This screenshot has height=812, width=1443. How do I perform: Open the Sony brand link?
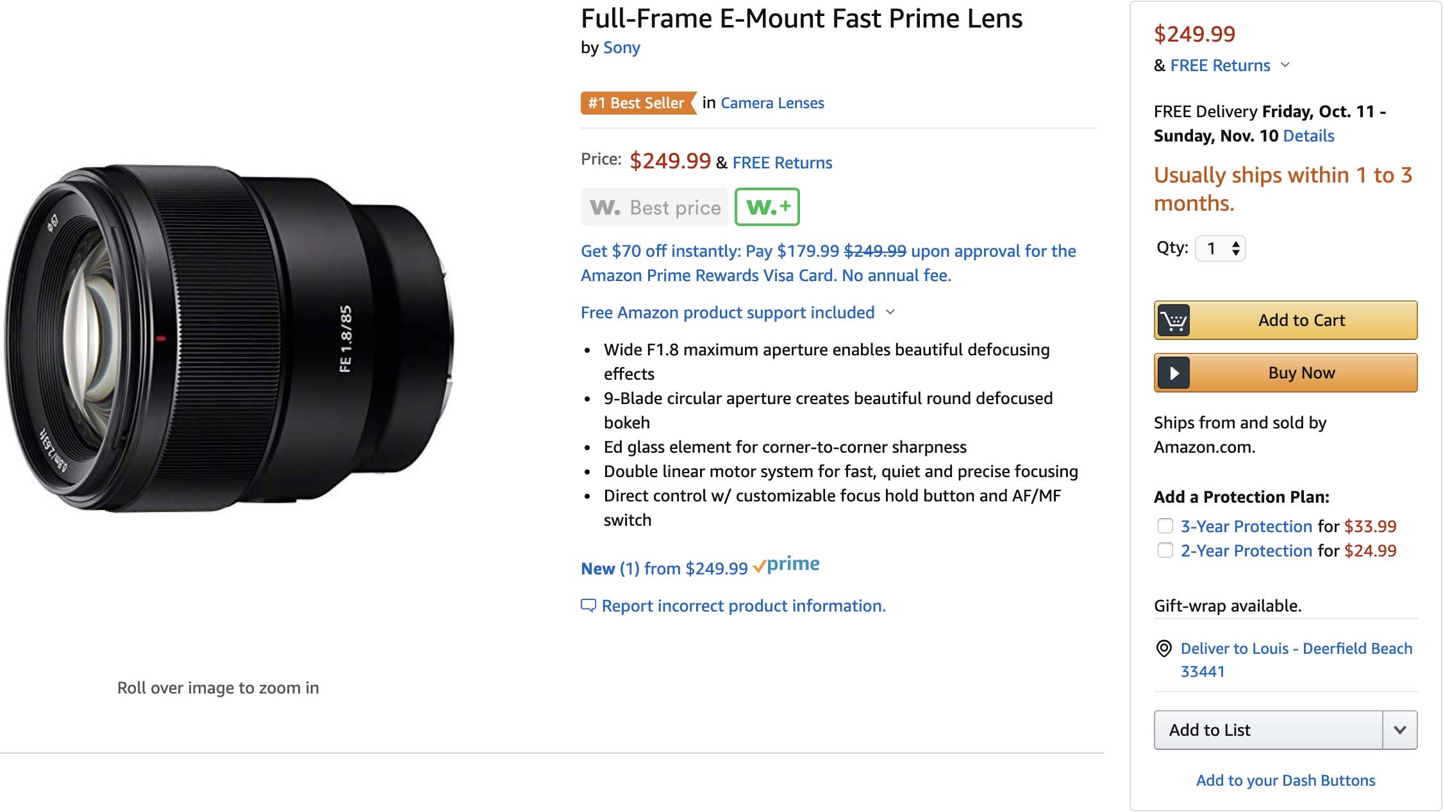[621, 48]
